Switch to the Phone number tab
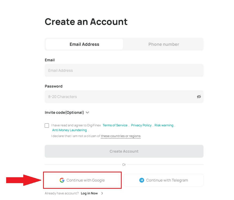 click(163, 44)
